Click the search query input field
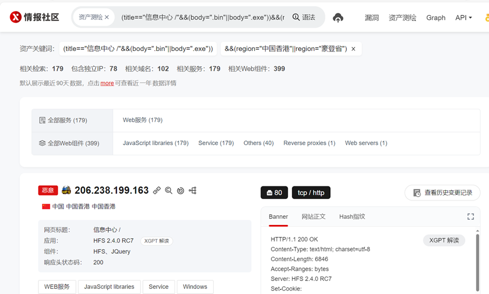 (203, 18)
